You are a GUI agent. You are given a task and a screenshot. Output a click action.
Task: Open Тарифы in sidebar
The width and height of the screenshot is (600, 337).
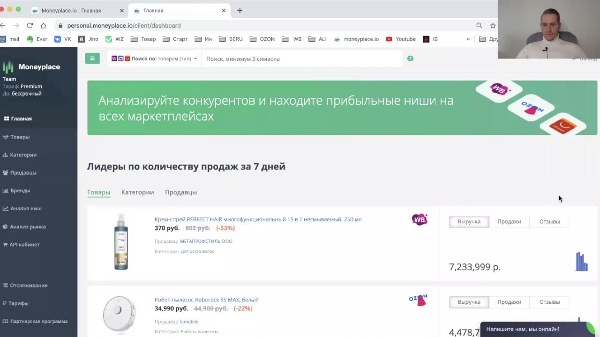tap(15, 303)
